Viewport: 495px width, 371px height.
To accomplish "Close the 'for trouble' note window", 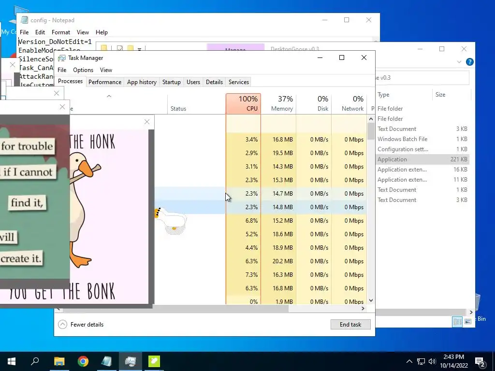I will [x=62, y=107].
